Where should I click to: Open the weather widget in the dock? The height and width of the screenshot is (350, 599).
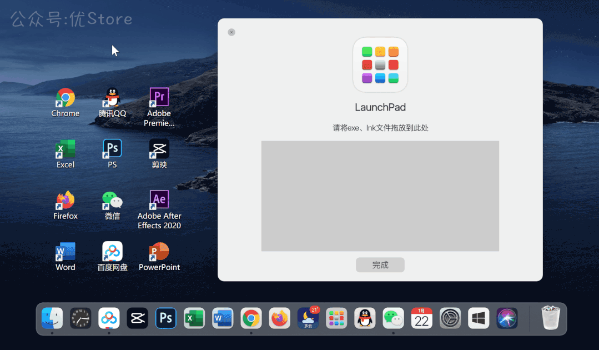click(308, 318)
